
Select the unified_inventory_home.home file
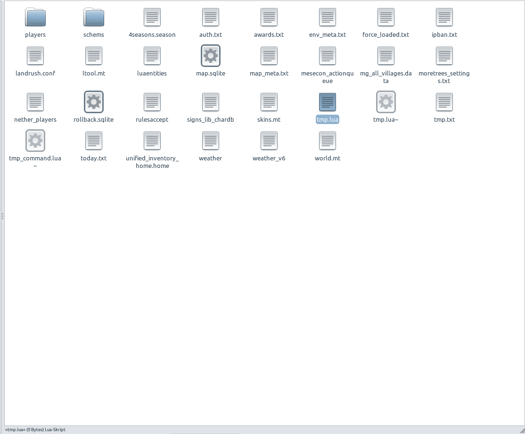152,141
